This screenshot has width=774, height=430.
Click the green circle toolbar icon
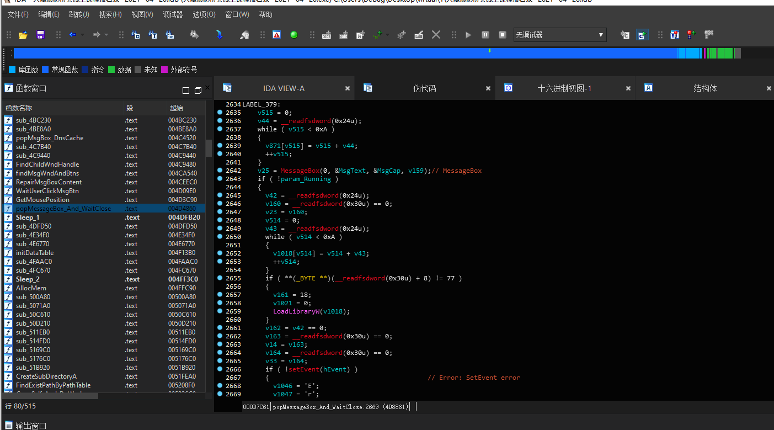click(293, 35)
